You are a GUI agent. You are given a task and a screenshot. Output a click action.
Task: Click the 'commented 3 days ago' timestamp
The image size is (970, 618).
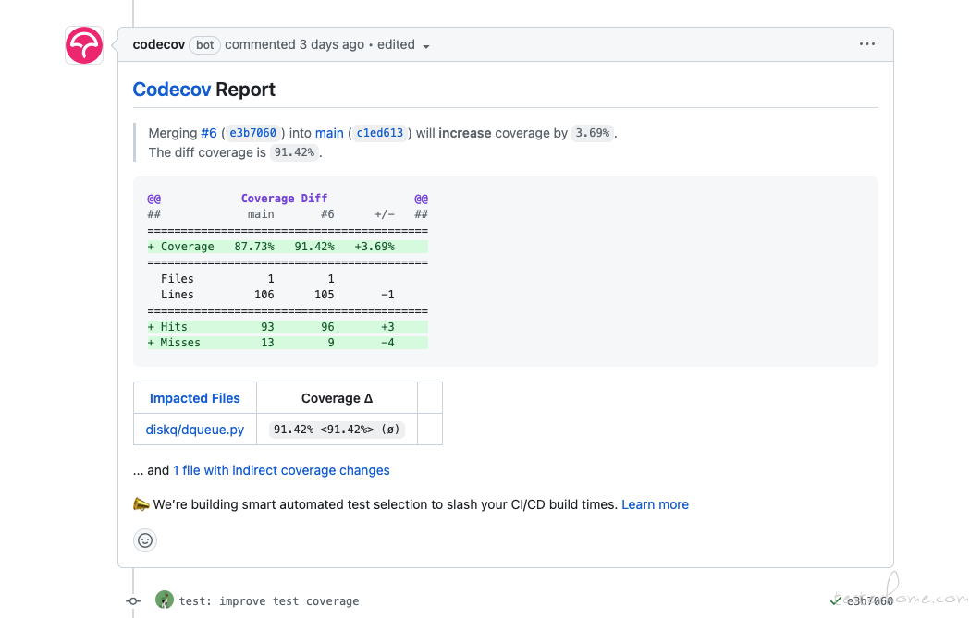tap(294, 44)
